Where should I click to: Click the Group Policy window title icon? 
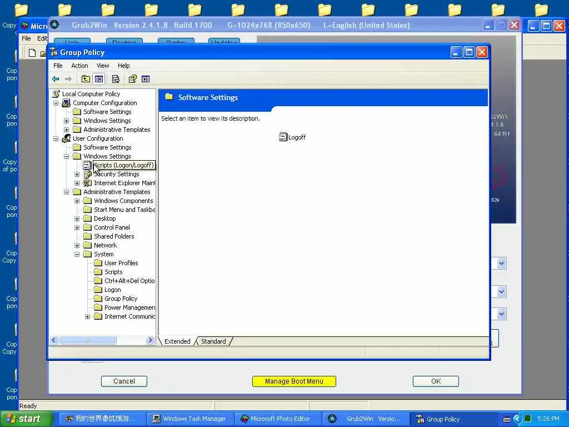pyautogui.click(x=54, y=52)
